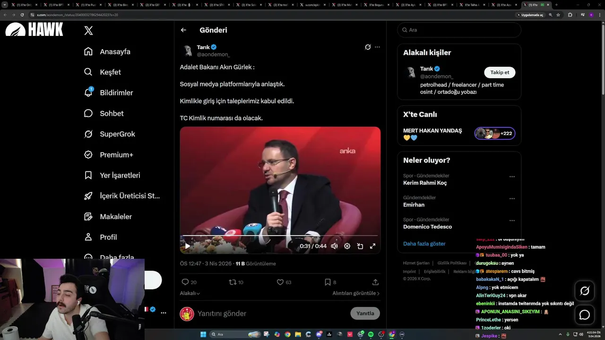Open Anasayfa home feed
The image size is (605, 340).
(x=107, y=51)
